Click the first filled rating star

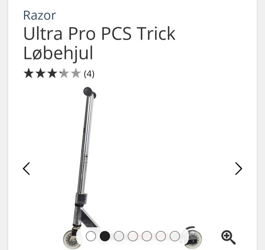coord(28,73)
